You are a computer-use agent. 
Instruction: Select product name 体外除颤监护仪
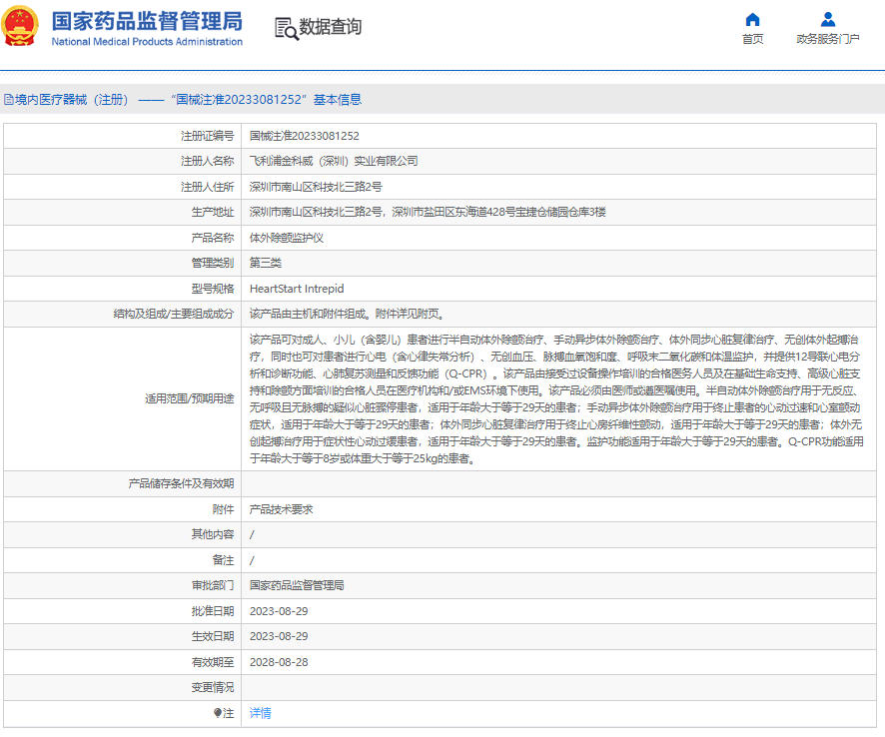287,238
